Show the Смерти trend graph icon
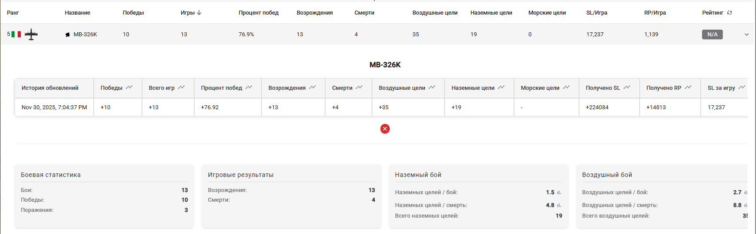 [x=359, y=88]
